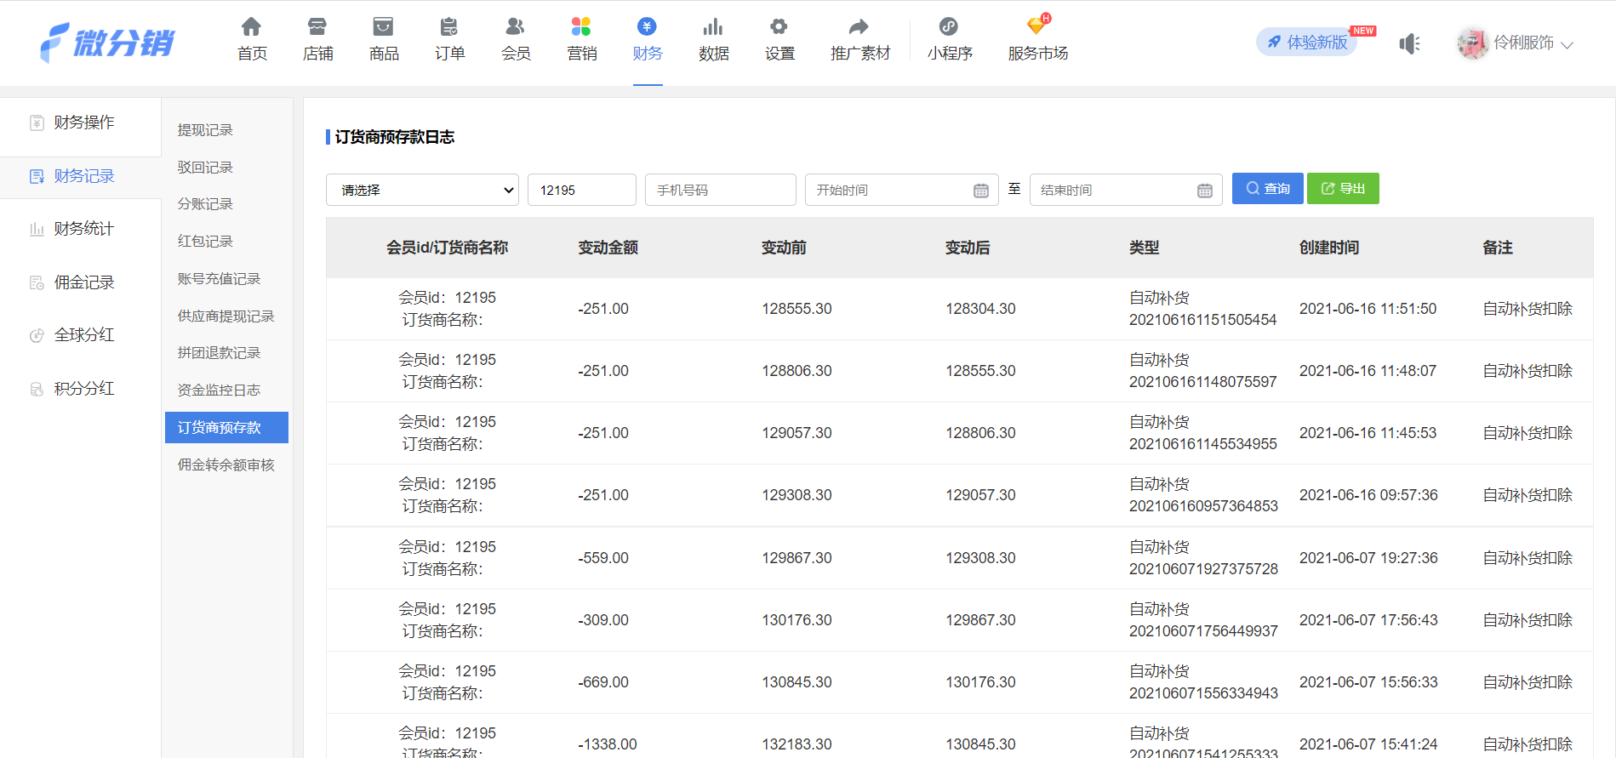1616x758 pixels.
Task: Open the 小程序 mini-program icon
Action: click(949, 27)
